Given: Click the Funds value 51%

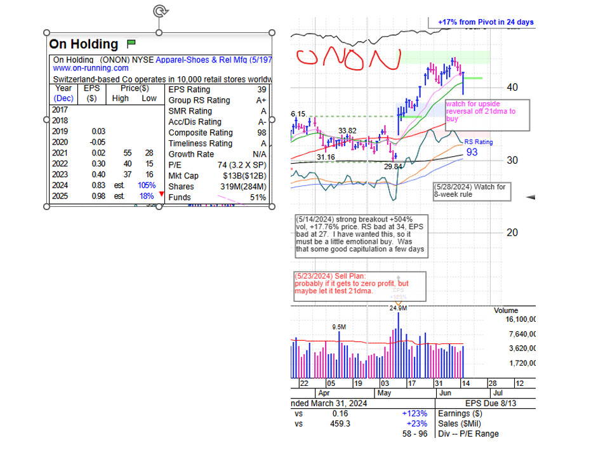Looking at the screenshot, I should tap(258, 197).
